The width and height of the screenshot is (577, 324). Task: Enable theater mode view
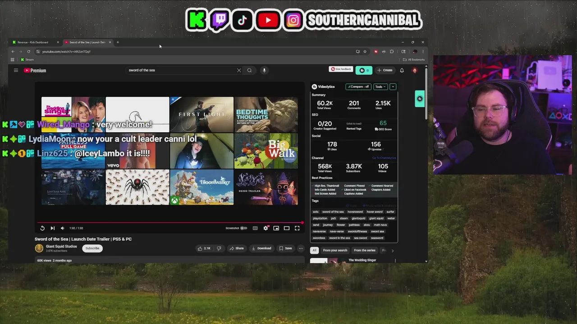286,228
